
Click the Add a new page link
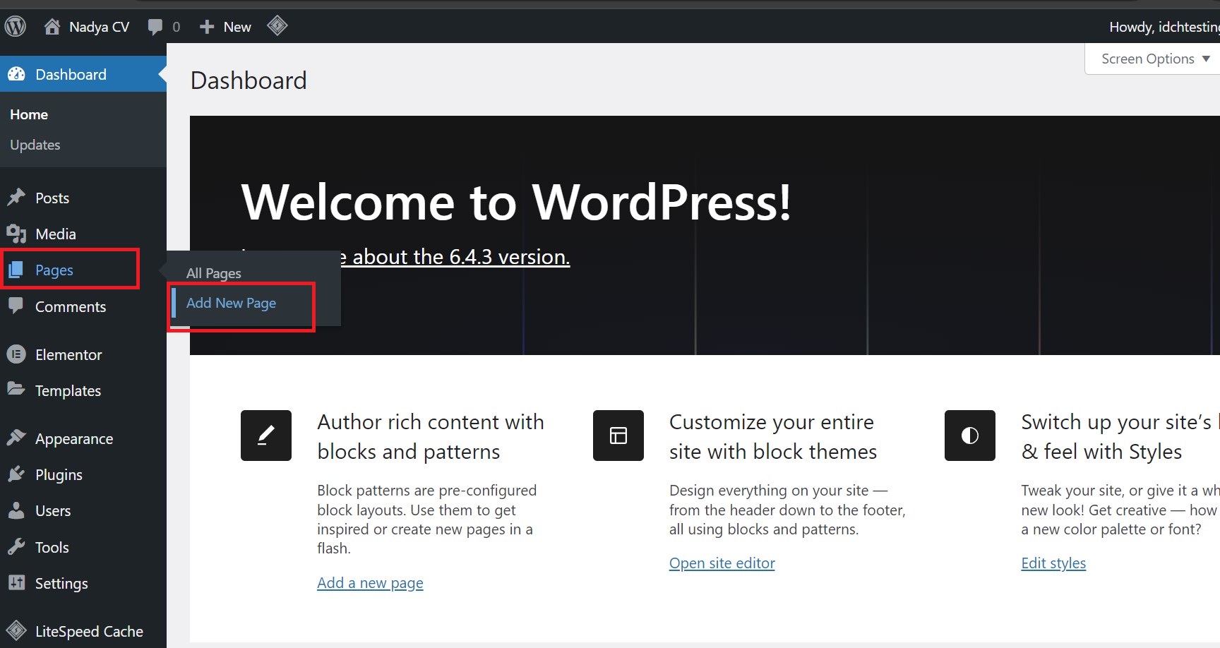click(x=370, y=582)
